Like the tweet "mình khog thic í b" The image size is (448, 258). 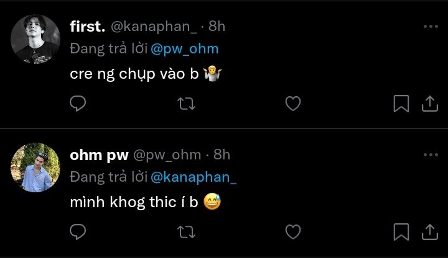tap(293, 232)
